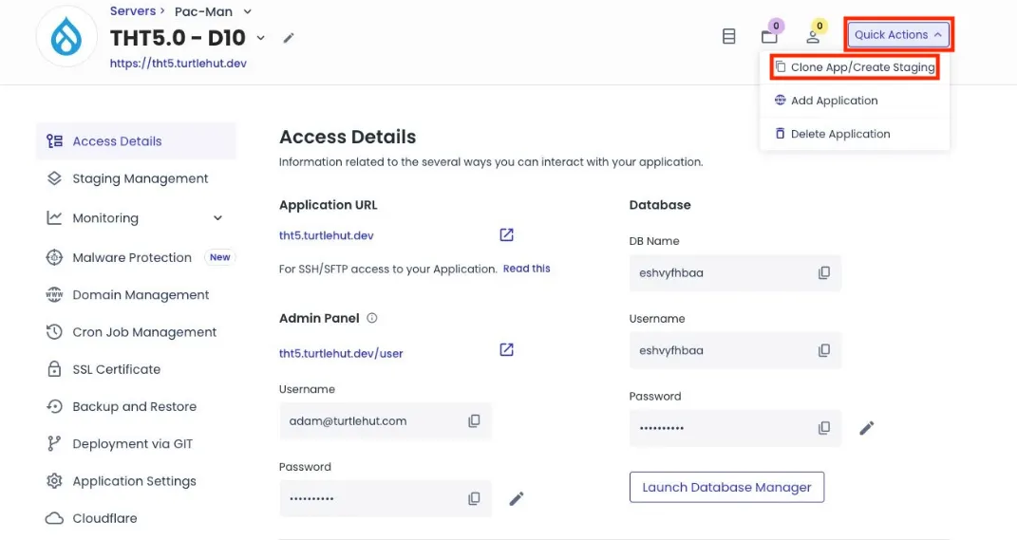Choose Delete Application from menu
Viewport: 1017px width, 540px height.
click(x=839, y=134)
